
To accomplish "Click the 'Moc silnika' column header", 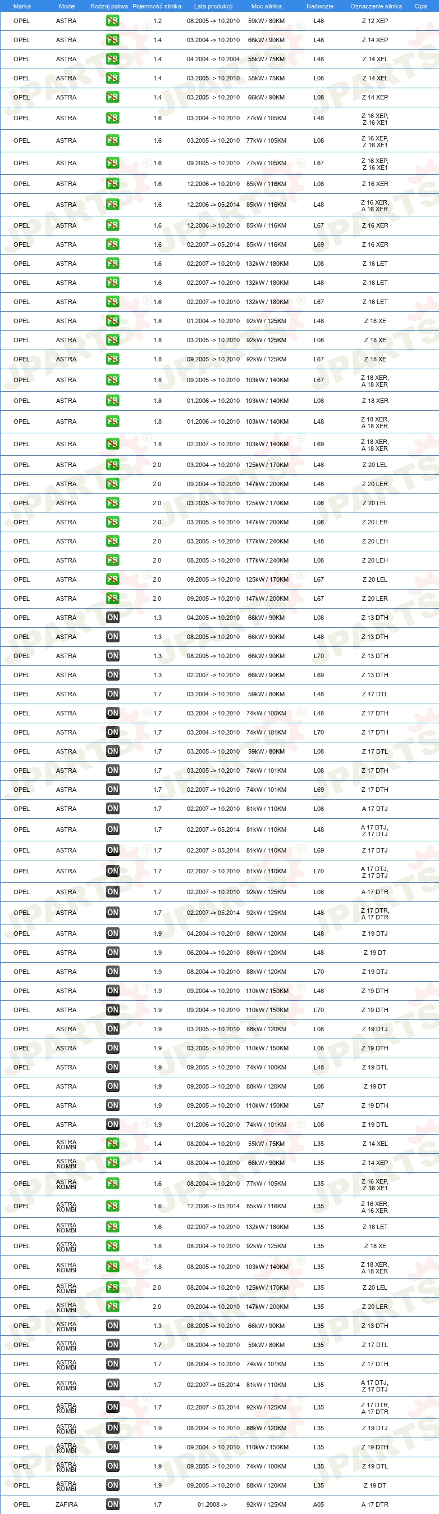I will pos(267,6).
